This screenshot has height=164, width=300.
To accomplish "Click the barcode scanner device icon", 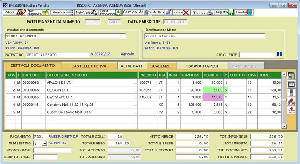I will click(291, 93).
